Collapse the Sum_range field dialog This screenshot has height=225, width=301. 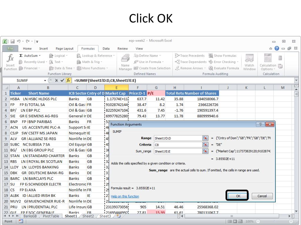pyautogui.click(x=205, y=151)
